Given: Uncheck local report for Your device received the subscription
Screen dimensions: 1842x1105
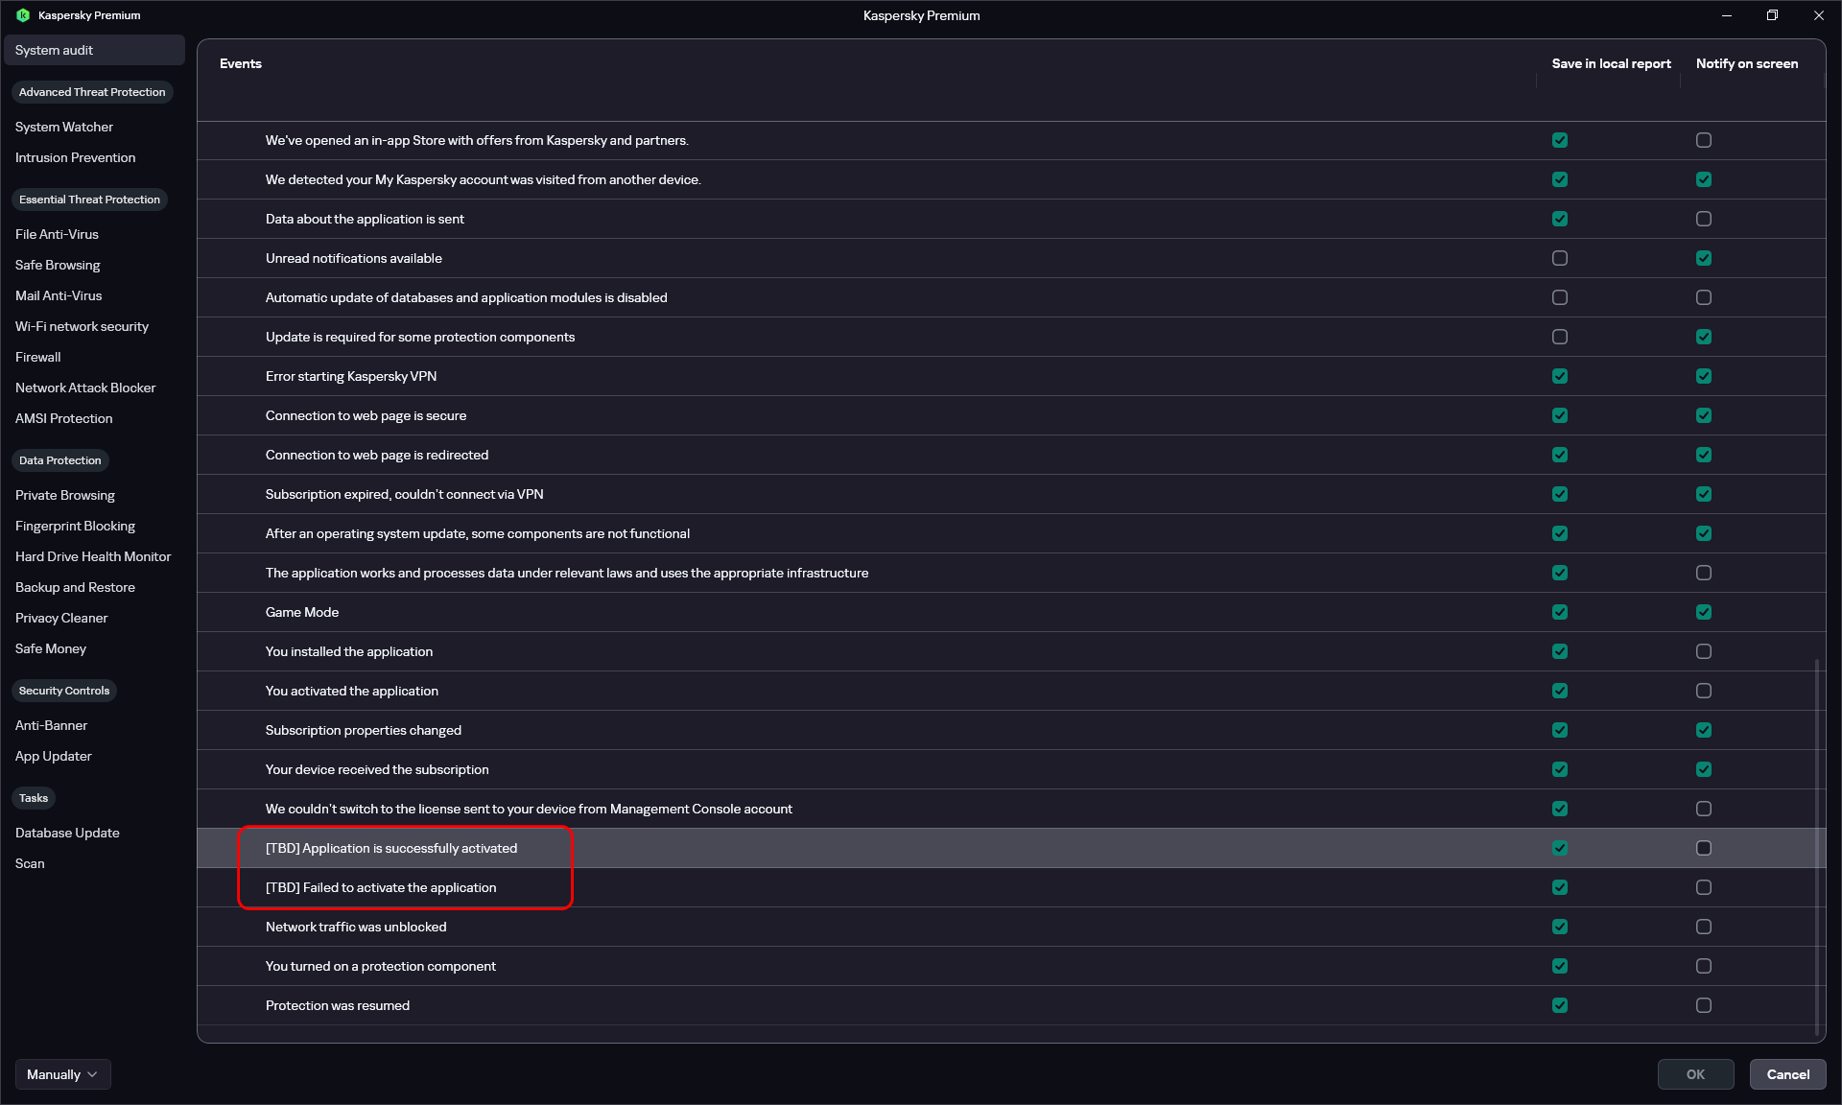Looking at the screenshot, I should [1560, 769].
